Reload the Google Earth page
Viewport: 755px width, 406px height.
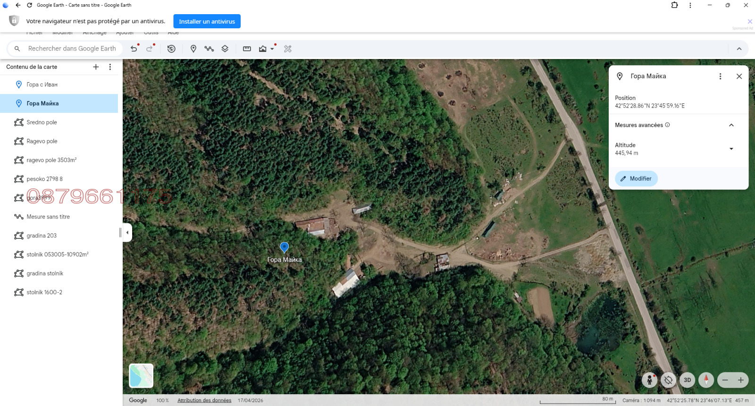click(x=29, y=5)
